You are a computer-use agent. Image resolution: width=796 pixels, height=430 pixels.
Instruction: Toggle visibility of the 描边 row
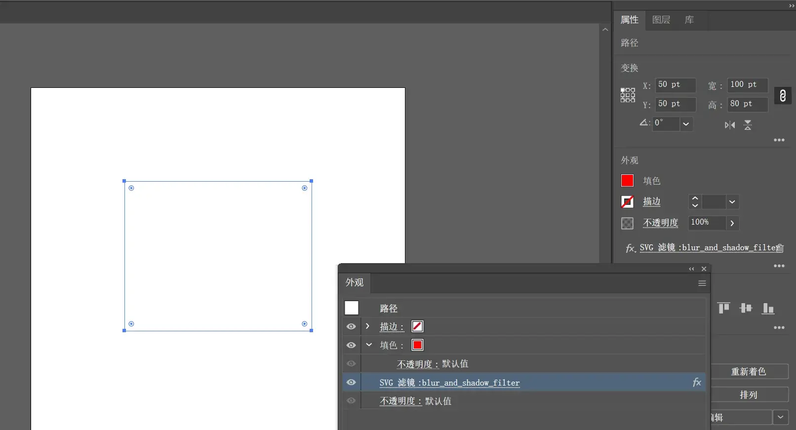click(x=351, y=327)
